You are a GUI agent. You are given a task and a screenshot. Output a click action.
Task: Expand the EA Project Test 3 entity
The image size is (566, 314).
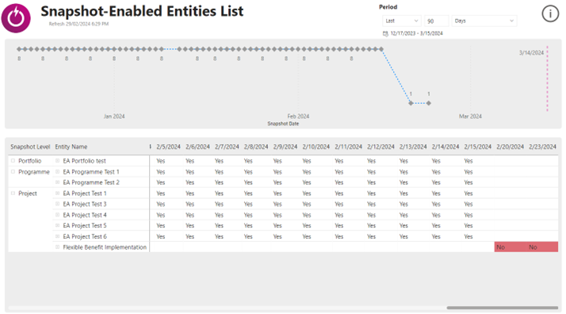coord(57,204)
